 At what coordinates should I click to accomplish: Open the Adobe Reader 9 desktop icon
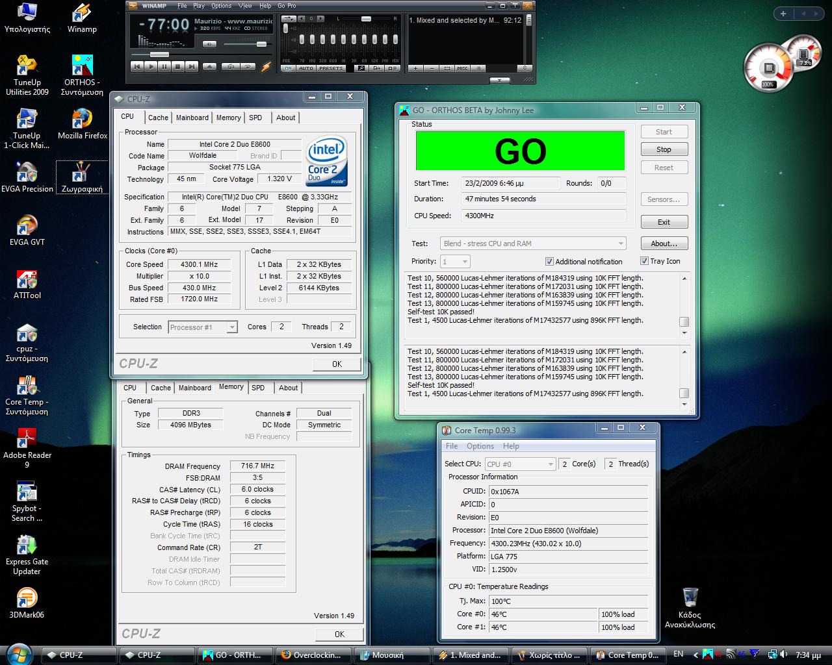[x=27, y=449]
